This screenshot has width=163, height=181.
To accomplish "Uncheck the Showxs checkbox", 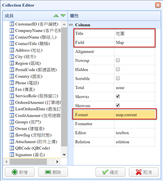I will 118,96.
